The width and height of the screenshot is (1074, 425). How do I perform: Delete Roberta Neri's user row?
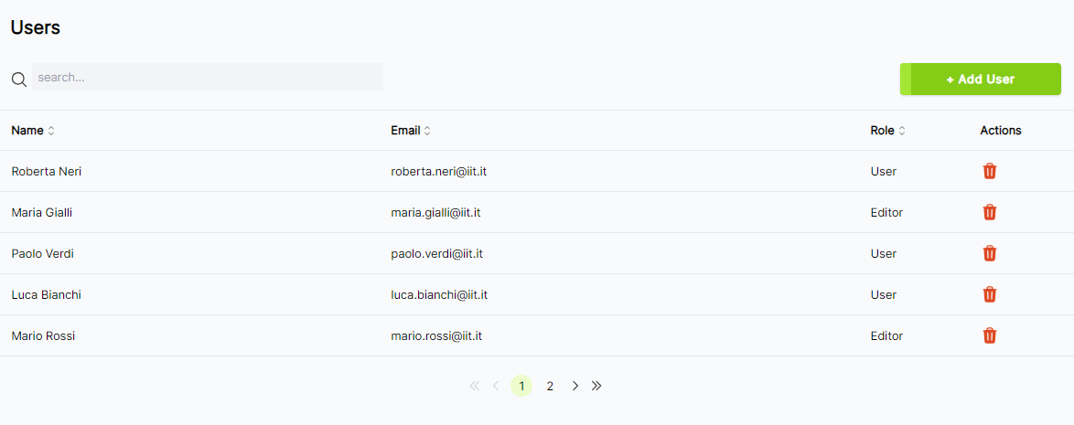coord(989,171)
